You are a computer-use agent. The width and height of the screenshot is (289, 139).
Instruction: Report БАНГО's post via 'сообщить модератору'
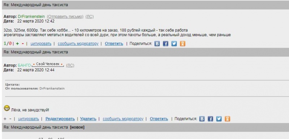[x=123, y=119]
